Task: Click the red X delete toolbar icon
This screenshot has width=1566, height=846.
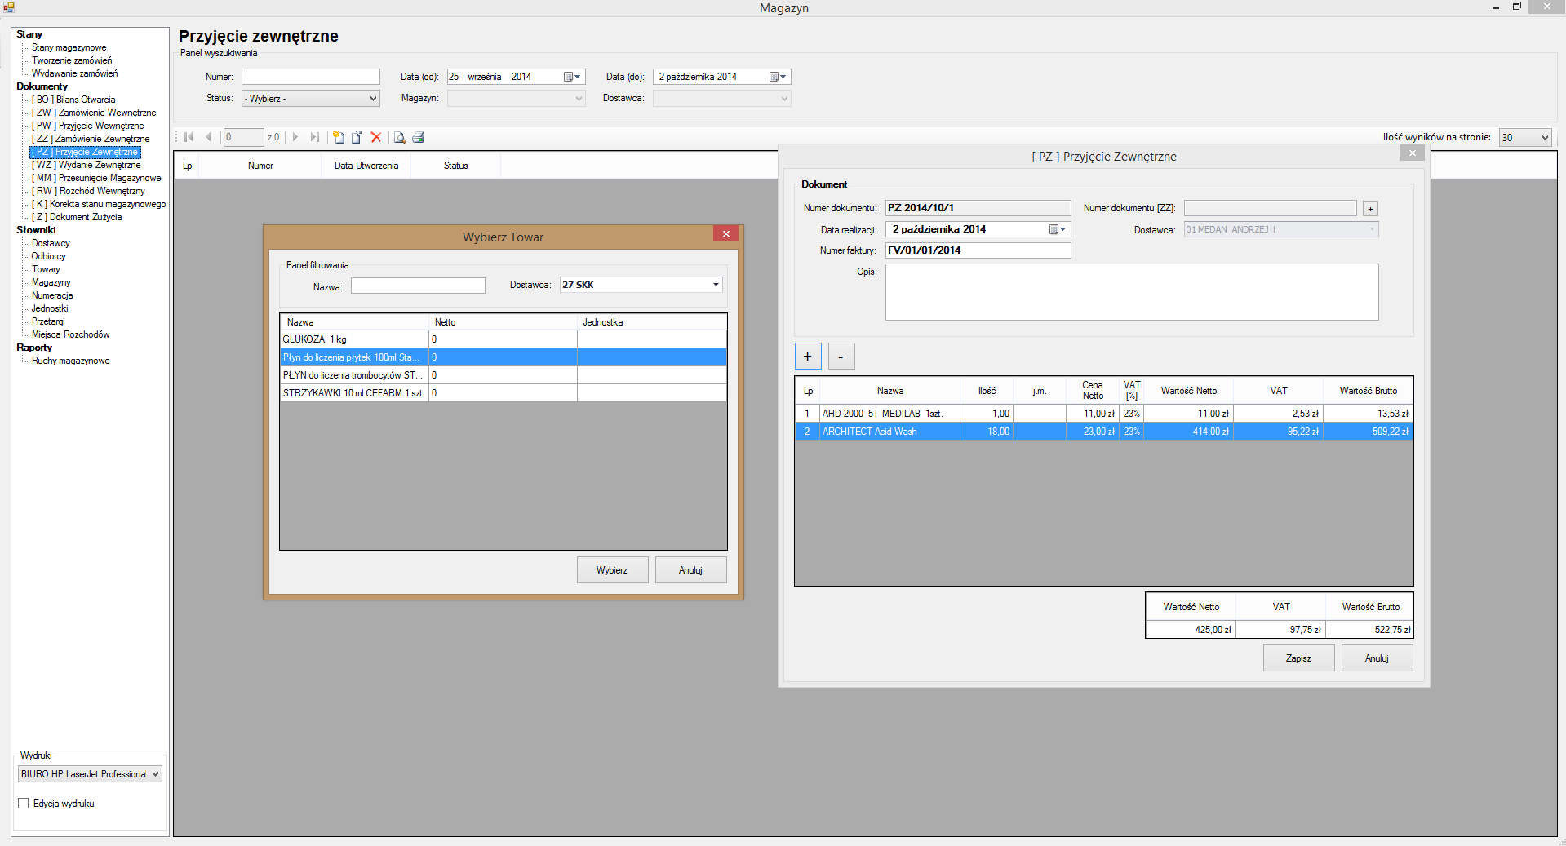Action: coord(376,137)
